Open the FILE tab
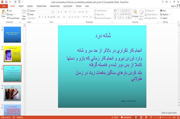The image size is (180, 119). [4, 6]
